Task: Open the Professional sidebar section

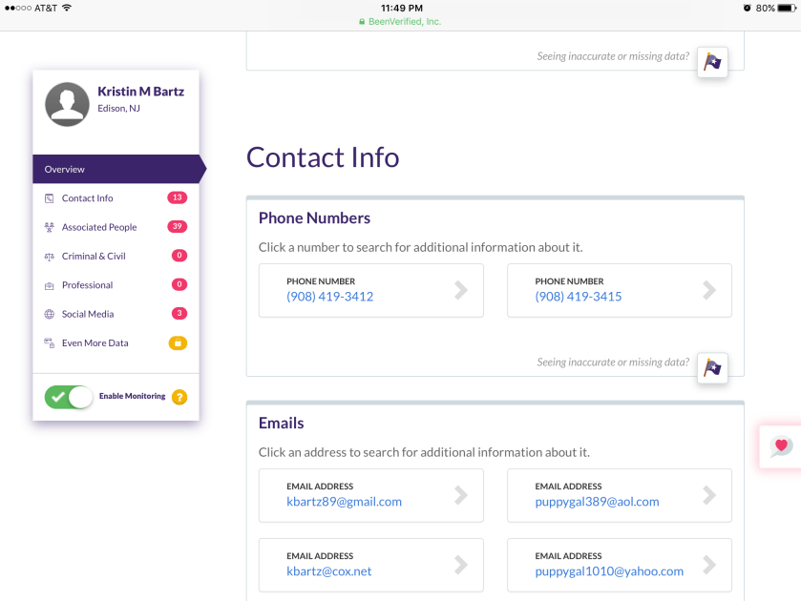Action: pyautogui.click(x=88, y=285)
